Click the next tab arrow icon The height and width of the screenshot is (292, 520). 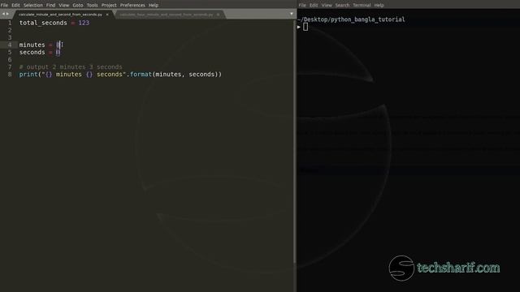click(7, 14)
